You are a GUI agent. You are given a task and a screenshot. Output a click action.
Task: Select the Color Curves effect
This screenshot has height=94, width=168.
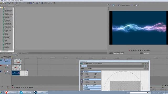click(8, 27)
